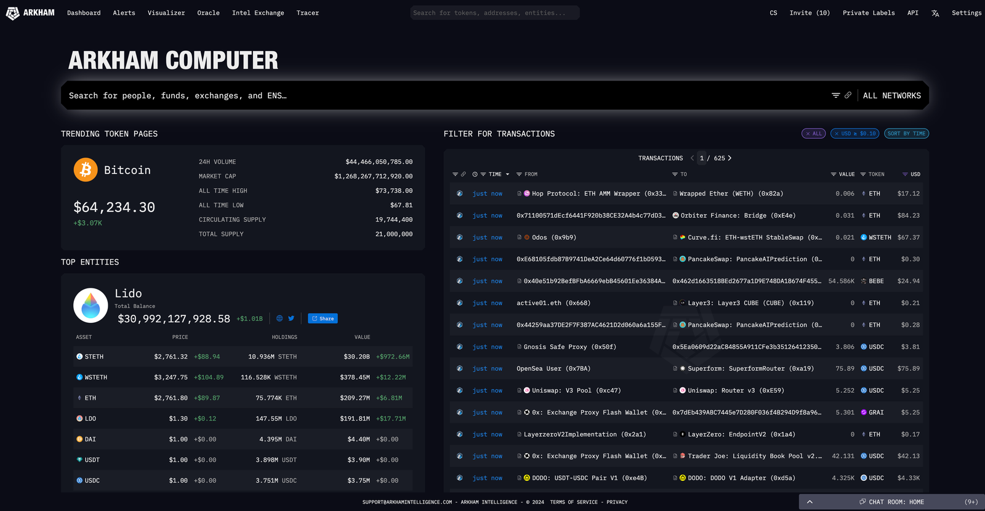Expand the Time column sort arrow
This screenshot has width=985, height=511.
tap(507, 175)
